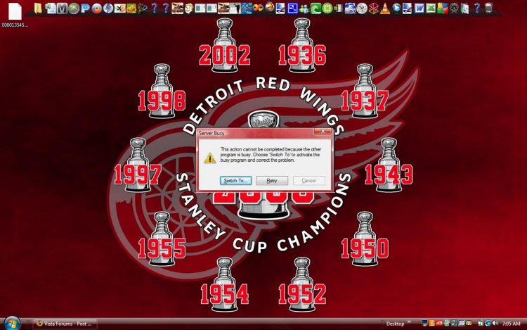Launch the VLC traffic cone icon

coord(385,8)
